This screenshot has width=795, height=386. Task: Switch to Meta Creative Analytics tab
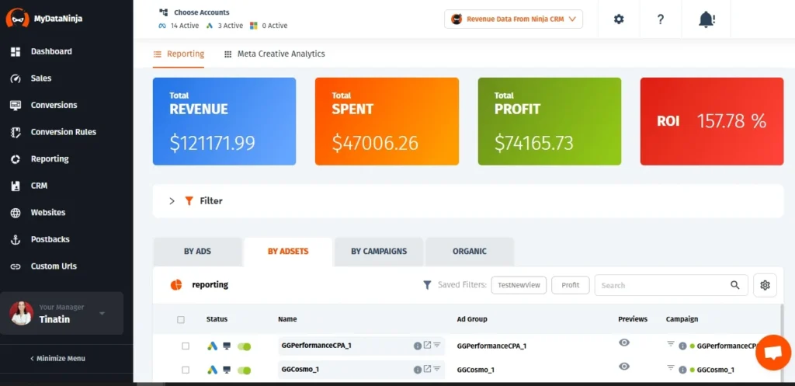(274, 54)
